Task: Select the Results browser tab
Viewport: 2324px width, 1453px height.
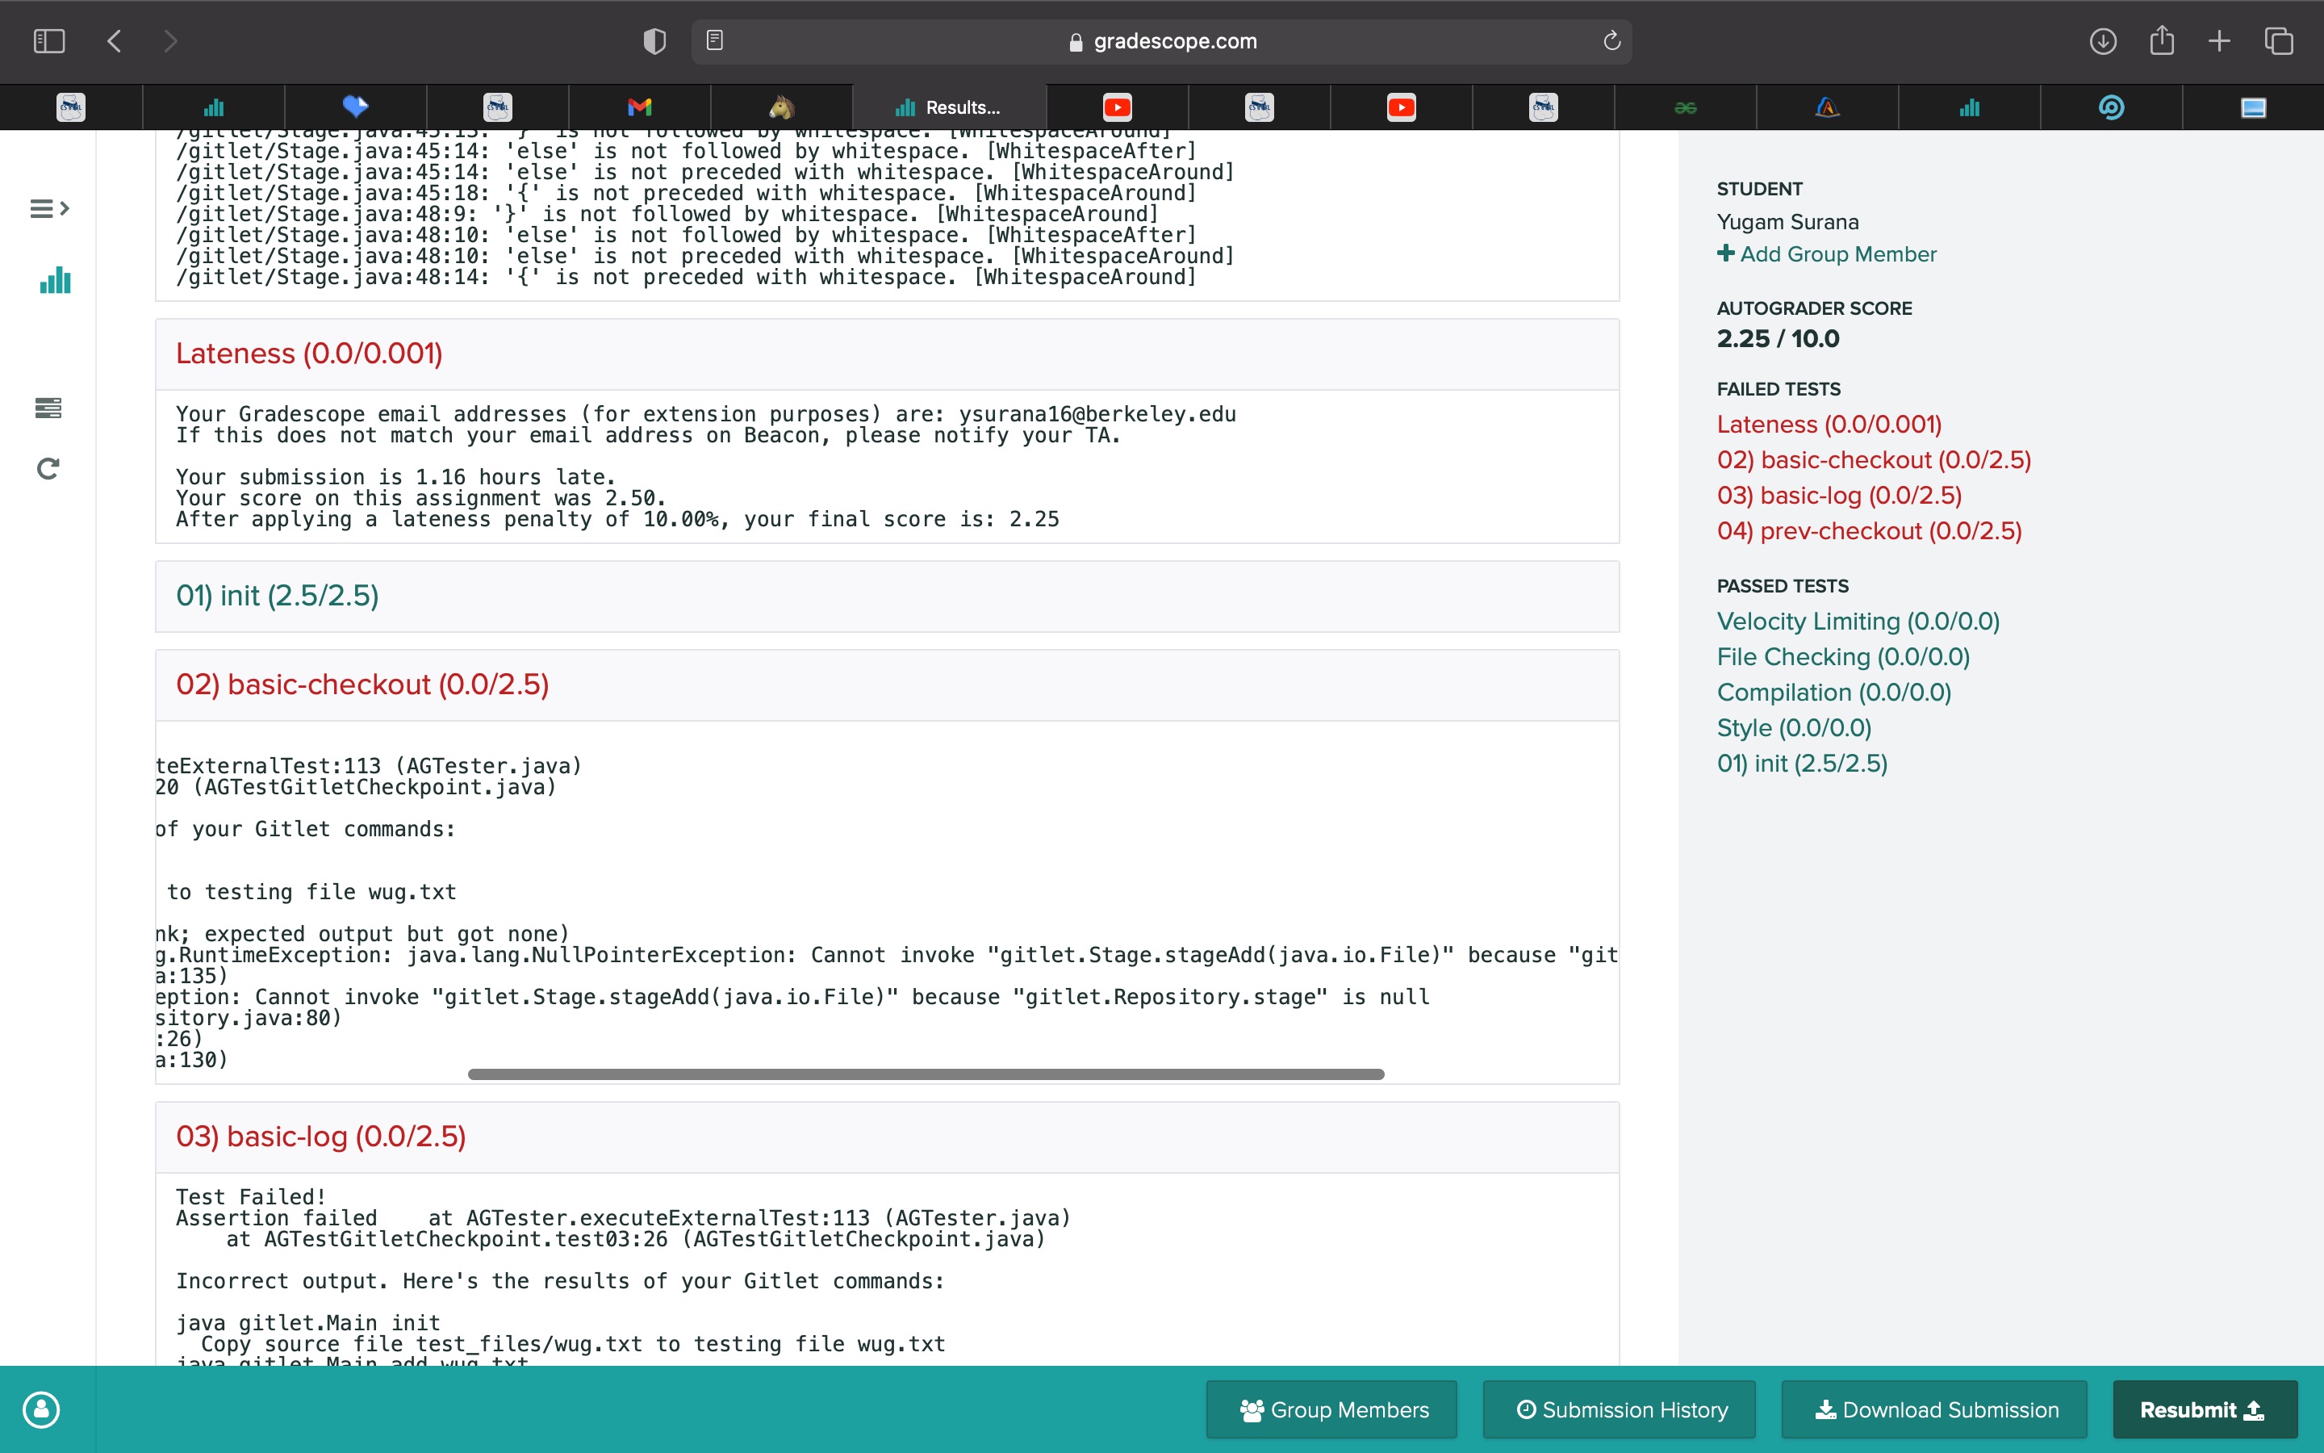Action: (949, 107)
